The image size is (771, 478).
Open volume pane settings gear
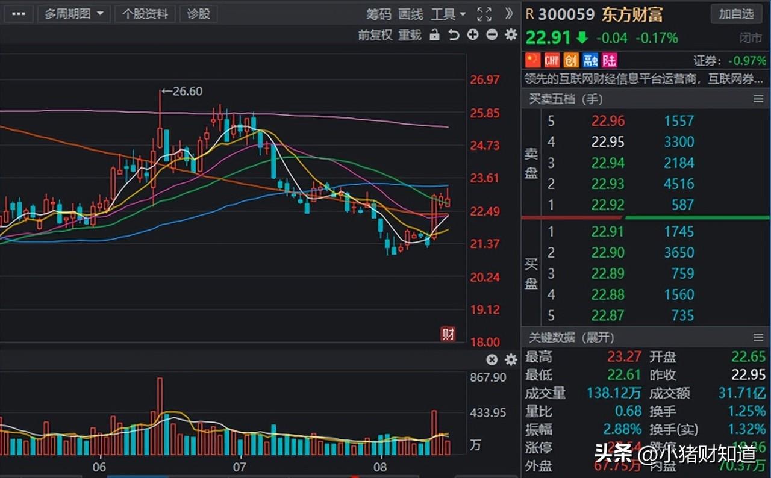(x=511, y=360)
